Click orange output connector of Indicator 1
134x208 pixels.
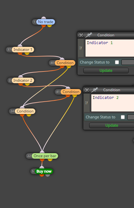pos(20,53)
